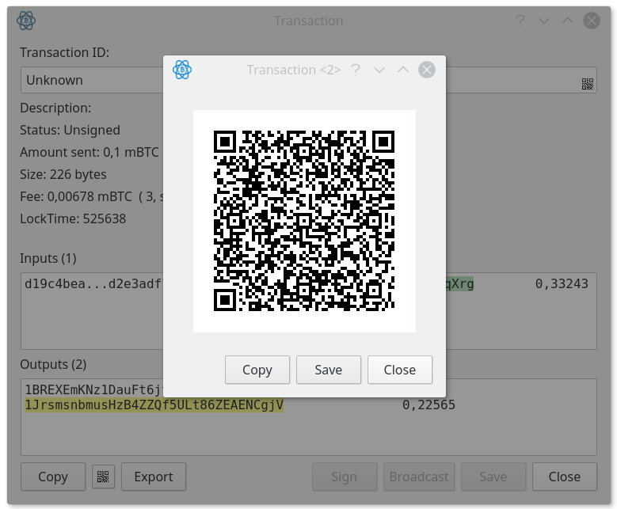Click the QR code image in the dialog

point(304,221)
